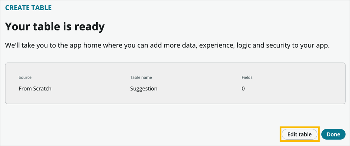Click the CREATE TABLE header text
The image size is (350, 146).
[x=28, y=8]
